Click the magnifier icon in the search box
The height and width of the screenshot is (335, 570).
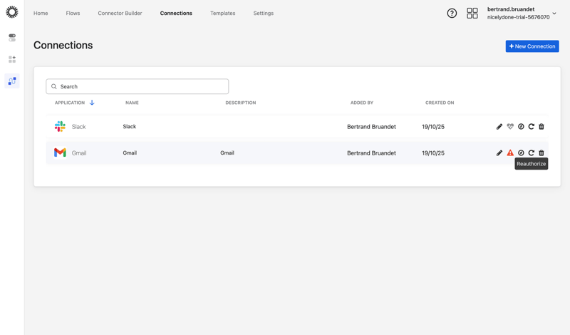click(54, 86)
